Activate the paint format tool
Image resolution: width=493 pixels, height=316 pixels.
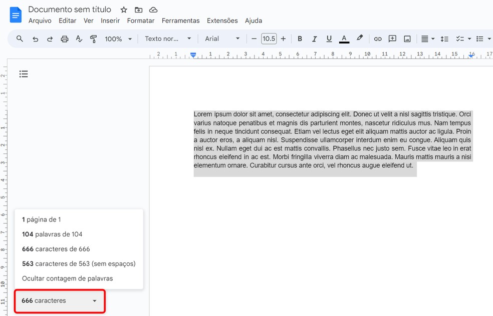click(x=93, y=39)
